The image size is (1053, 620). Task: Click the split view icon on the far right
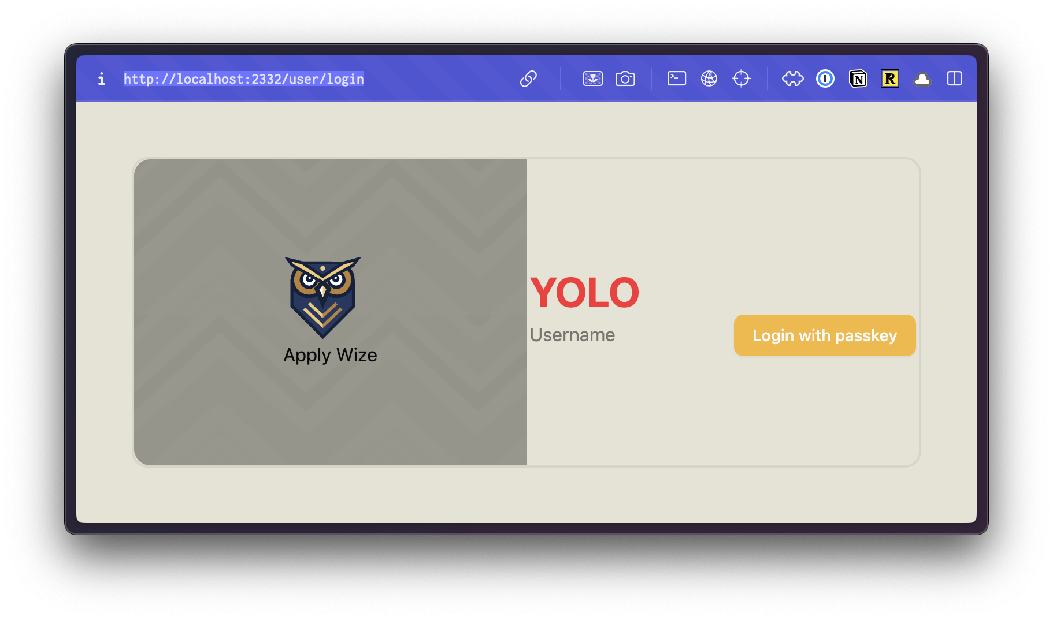click(x=954, y=79)
